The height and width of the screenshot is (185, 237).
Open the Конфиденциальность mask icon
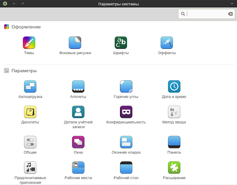tap(126, 112)
